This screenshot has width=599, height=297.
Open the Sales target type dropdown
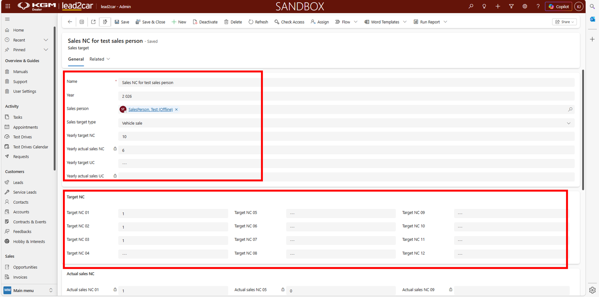click(x=346, y=123)
